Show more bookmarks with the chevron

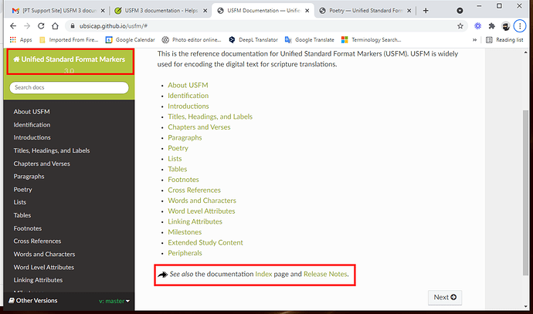coord(474,39)
